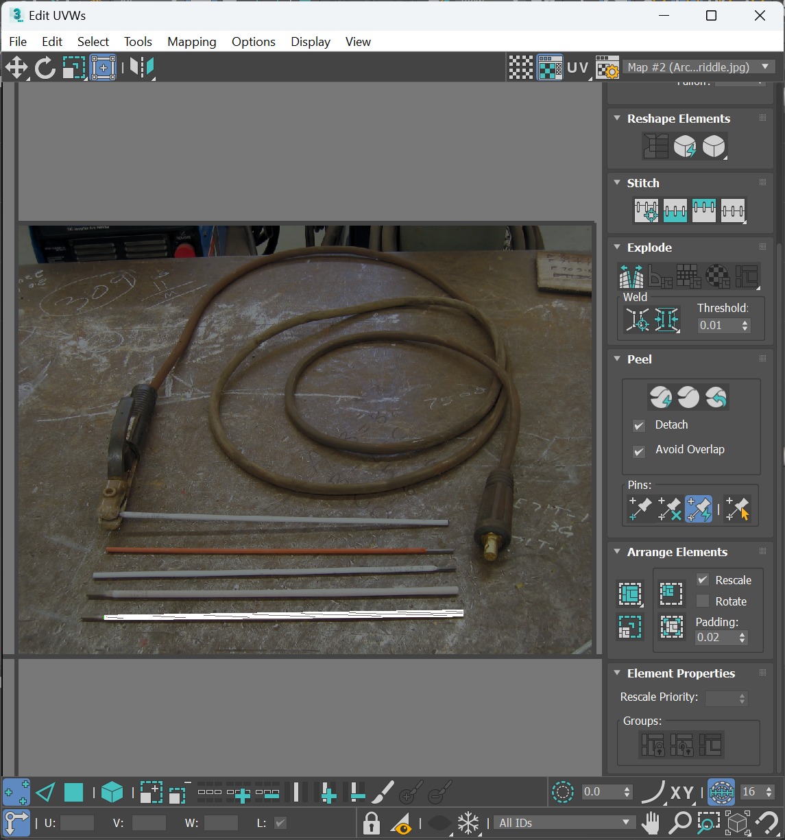
Task: Click Flatten Custom icon in Explode
Action: click(x=747, y=276)
